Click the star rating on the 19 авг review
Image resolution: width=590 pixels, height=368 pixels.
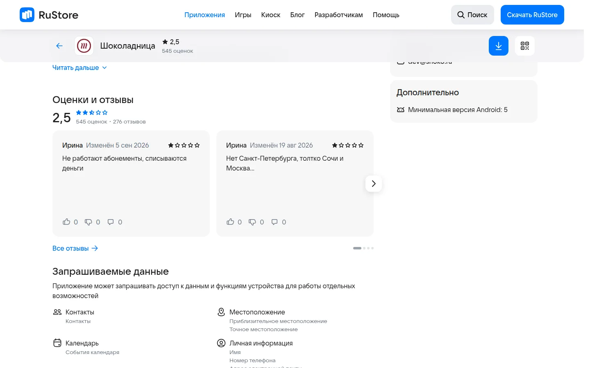[348, 145]
